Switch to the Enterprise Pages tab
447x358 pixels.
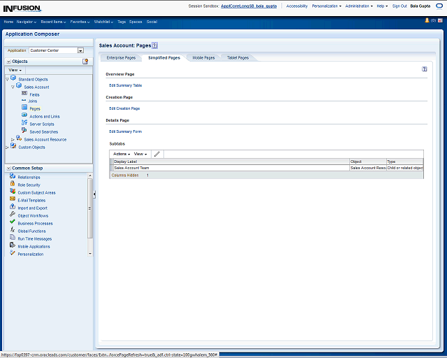point(121,58)
